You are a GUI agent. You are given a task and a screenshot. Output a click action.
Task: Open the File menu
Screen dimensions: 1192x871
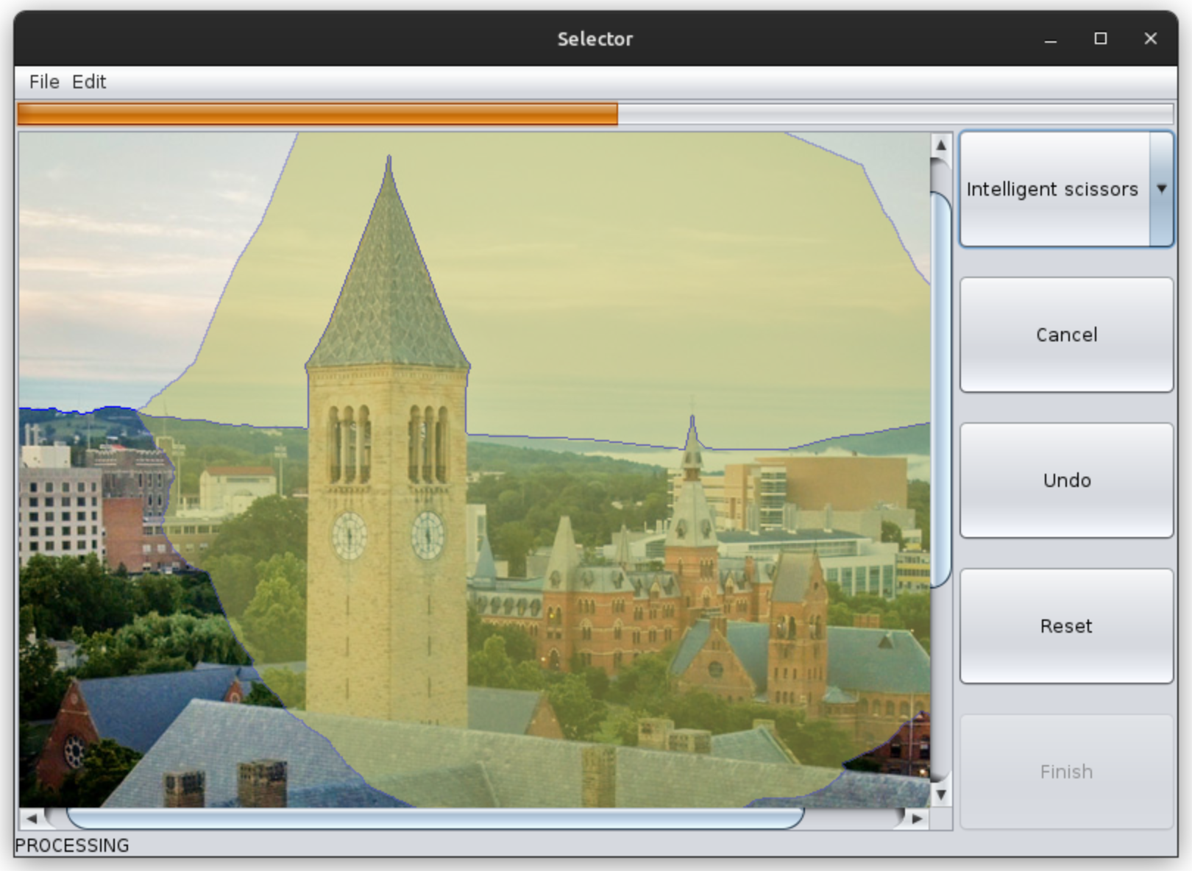click(x=44, y=82)
